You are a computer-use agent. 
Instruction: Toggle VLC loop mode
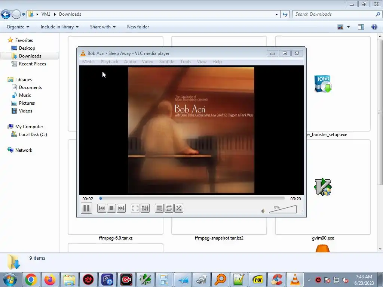(169, 208)
